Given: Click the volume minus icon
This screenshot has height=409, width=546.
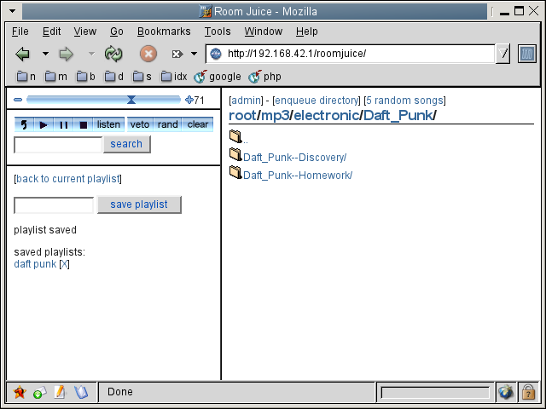Looking at the screenshot, I should click(x=18, y=100).
